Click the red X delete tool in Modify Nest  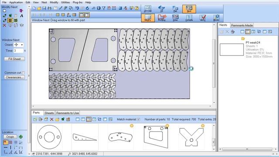[4, 25]
